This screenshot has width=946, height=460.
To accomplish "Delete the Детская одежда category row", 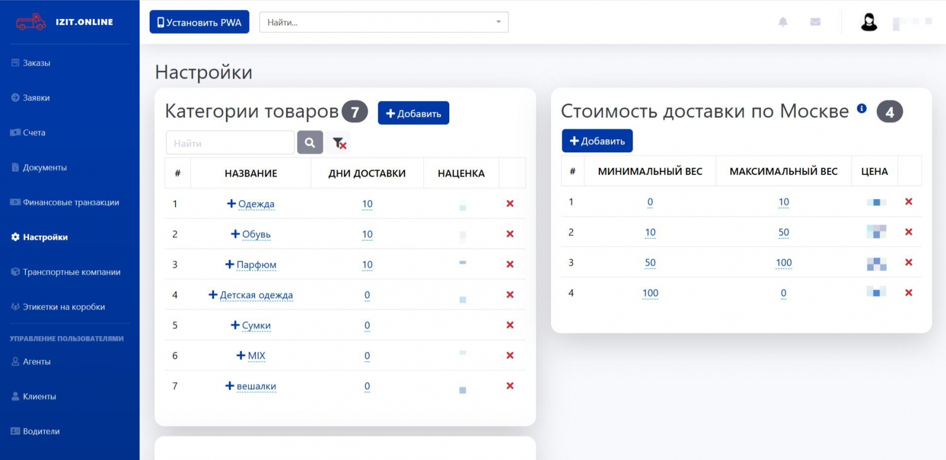I will point(510,295).
